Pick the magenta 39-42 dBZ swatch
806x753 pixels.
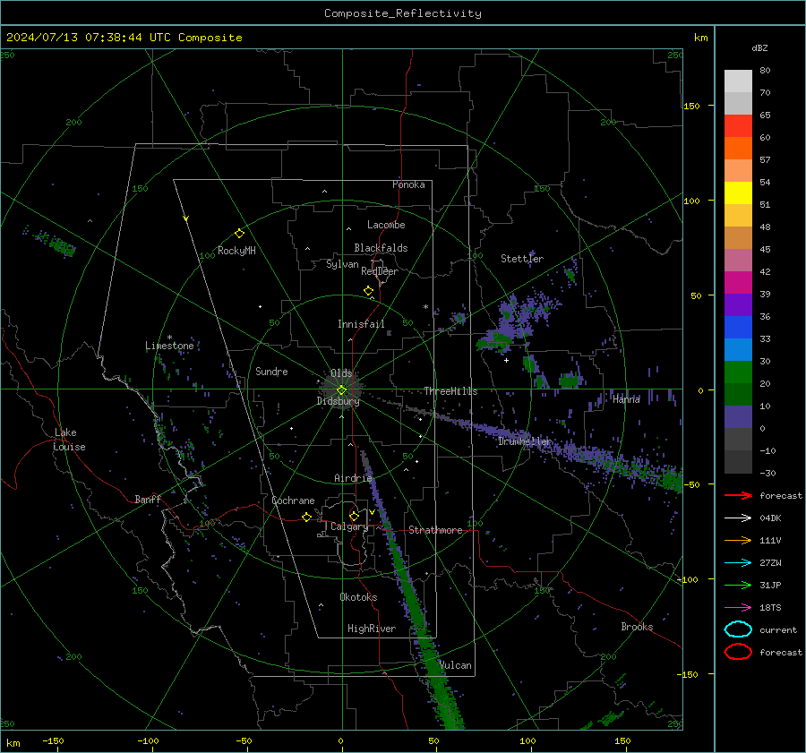pos(738,282)
